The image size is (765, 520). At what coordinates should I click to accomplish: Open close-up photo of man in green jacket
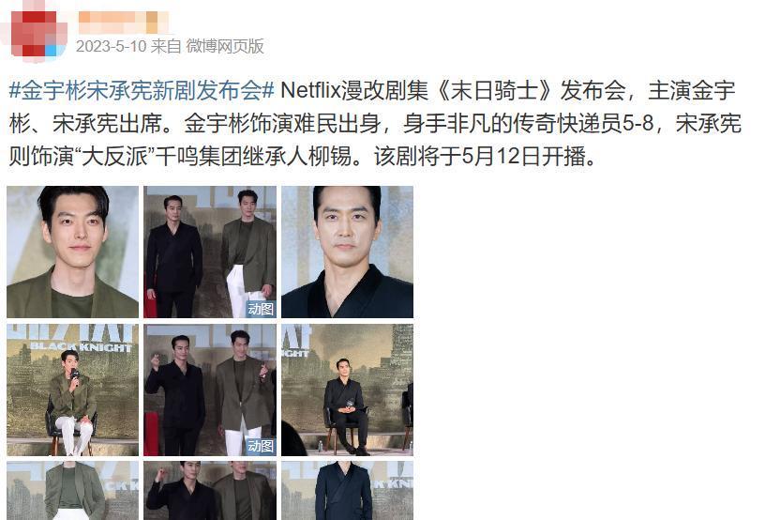point(73,252)
